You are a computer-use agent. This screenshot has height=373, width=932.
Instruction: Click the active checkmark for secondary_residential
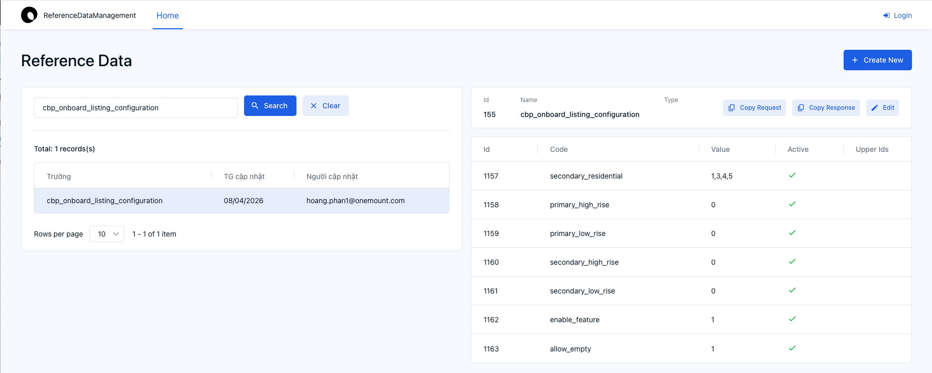click(792, 175)
